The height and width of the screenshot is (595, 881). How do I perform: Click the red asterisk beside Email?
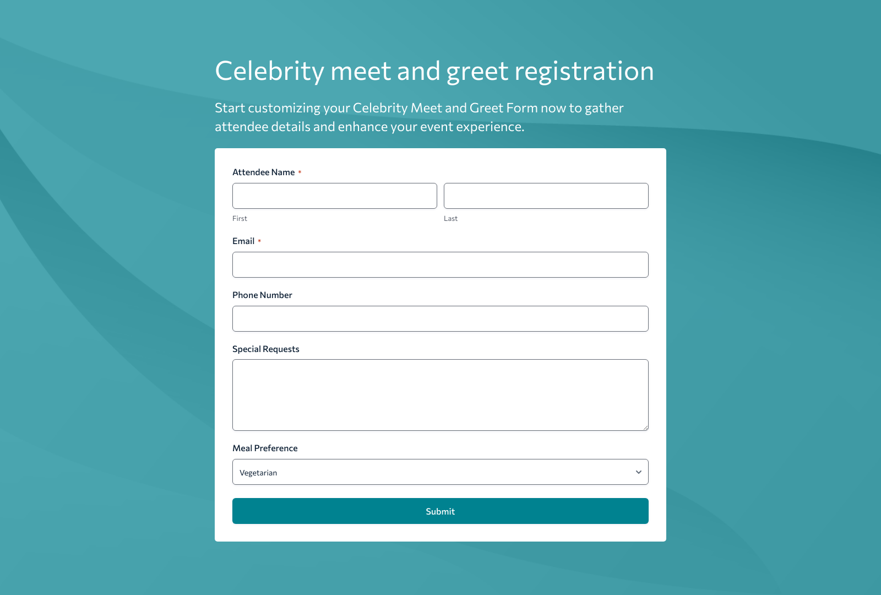tap(260, 241)
